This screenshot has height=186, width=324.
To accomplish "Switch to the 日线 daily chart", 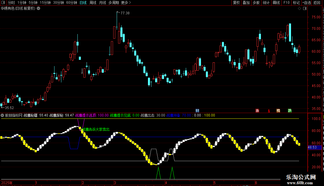I will click(83, 3).
